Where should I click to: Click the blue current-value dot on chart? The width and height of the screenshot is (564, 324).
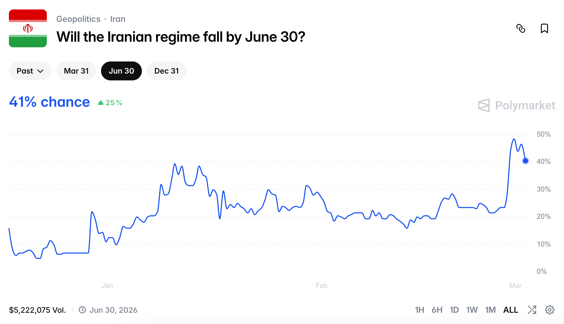tap(525, 161)
